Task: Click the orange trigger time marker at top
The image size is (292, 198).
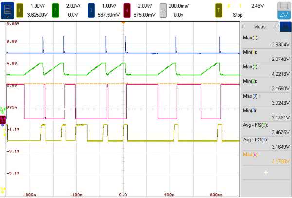Action: pos(123,22)
